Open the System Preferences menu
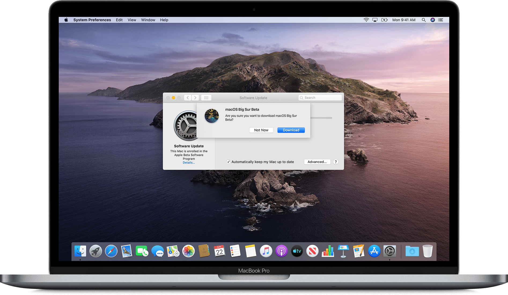Screen dimensions: 508x295 (92, 20)
